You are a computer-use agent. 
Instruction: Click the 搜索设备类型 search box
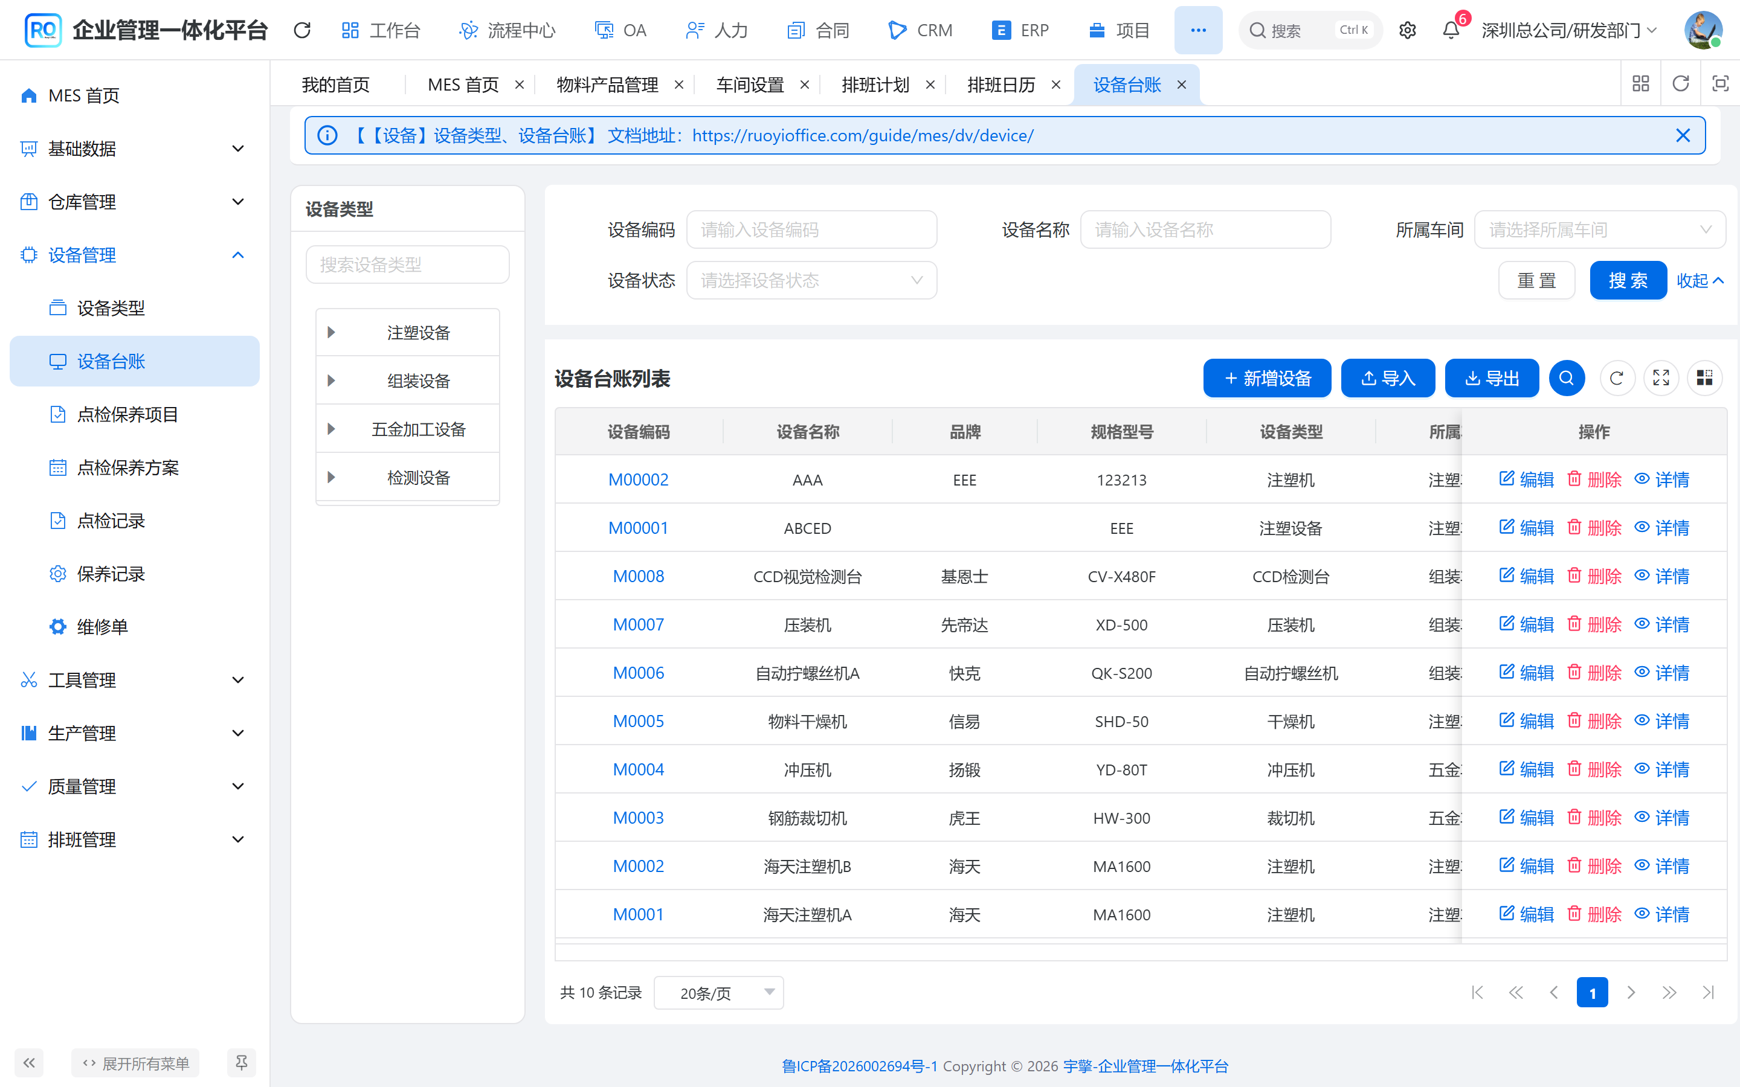click(408, 265)
